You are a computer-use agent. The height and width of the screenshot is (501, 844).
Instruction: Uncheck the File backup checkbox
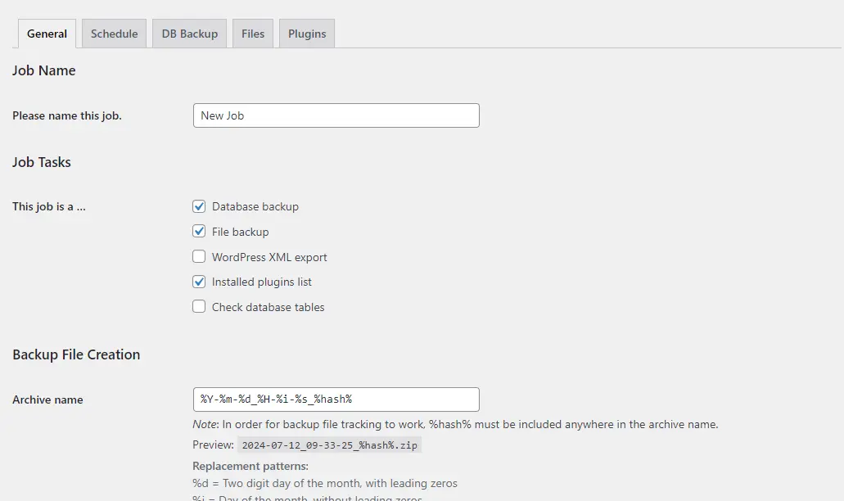199,232
